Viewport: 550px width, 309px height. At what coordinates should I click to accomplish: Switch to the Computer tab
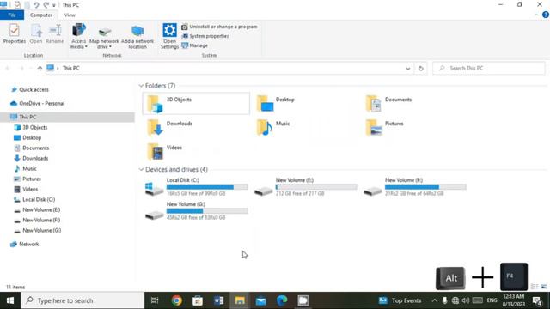click(x=41, y=15)
